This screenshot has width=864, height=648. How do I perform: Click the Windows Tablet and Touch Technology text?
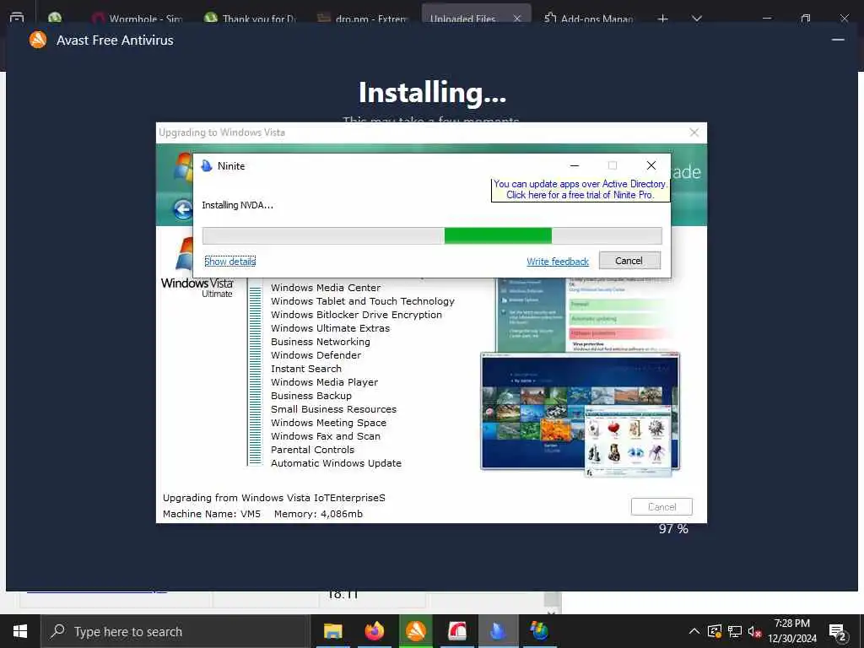click(x=363, y=301)
